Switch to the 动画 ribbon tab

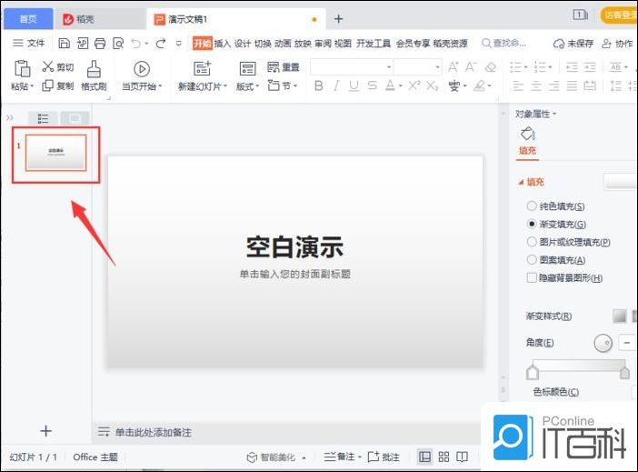[283, 43]
